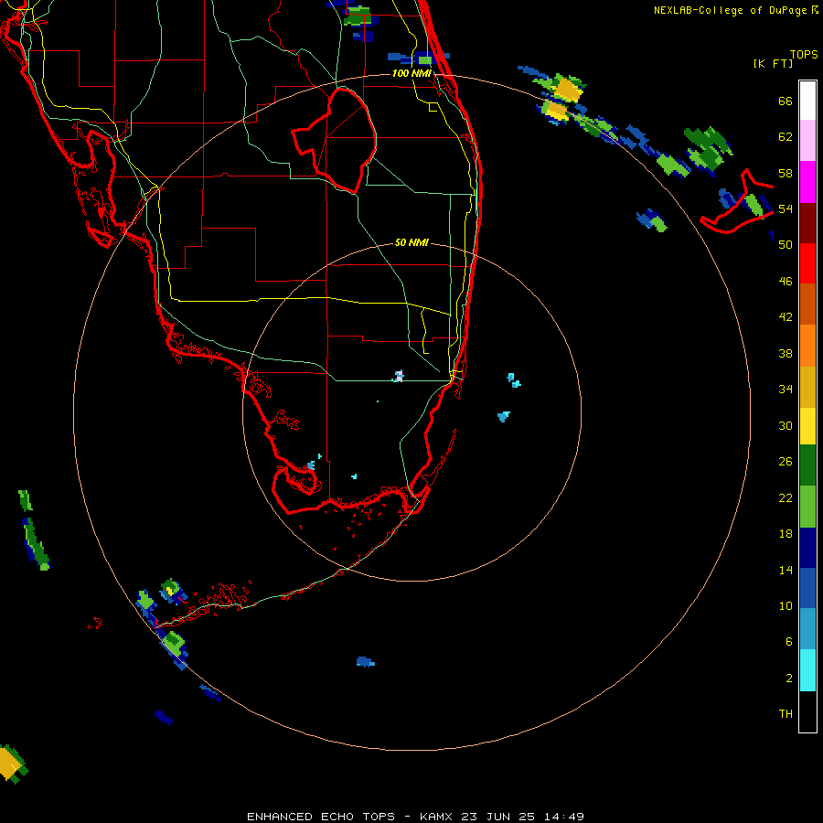Click the yellow legend band
Screen dimensions: 823x823
(807, 426)
